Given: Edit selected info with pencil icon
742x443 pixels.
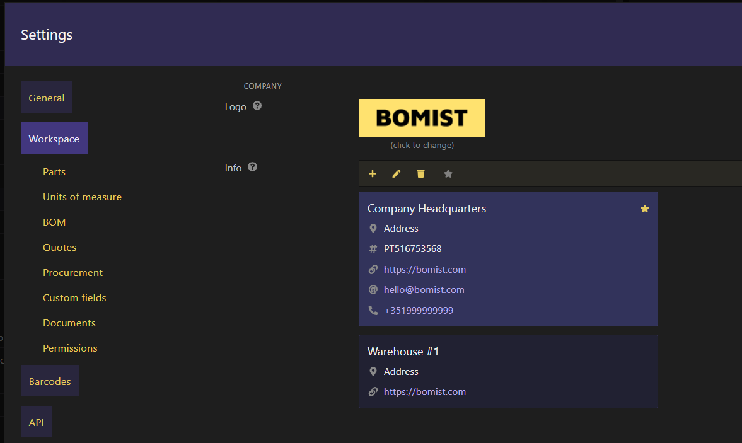Looking at the screenshot, I should point(397,173).
